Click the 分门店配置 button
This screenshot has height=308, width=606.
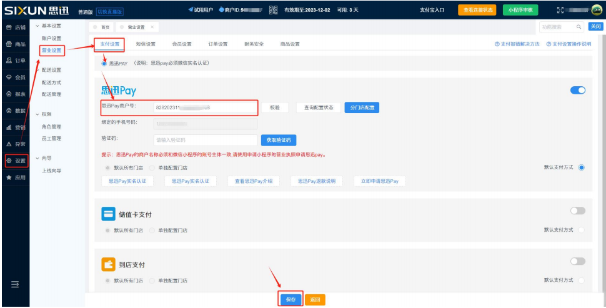(x=362, y=107)
